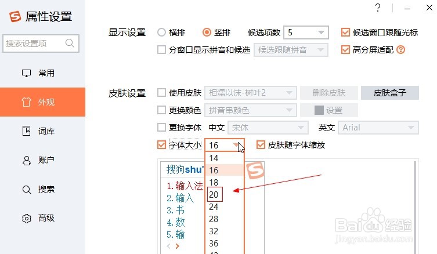
Task: Toggle 候选窗口跟随光标 checkbox
Action: coord(345,32)
